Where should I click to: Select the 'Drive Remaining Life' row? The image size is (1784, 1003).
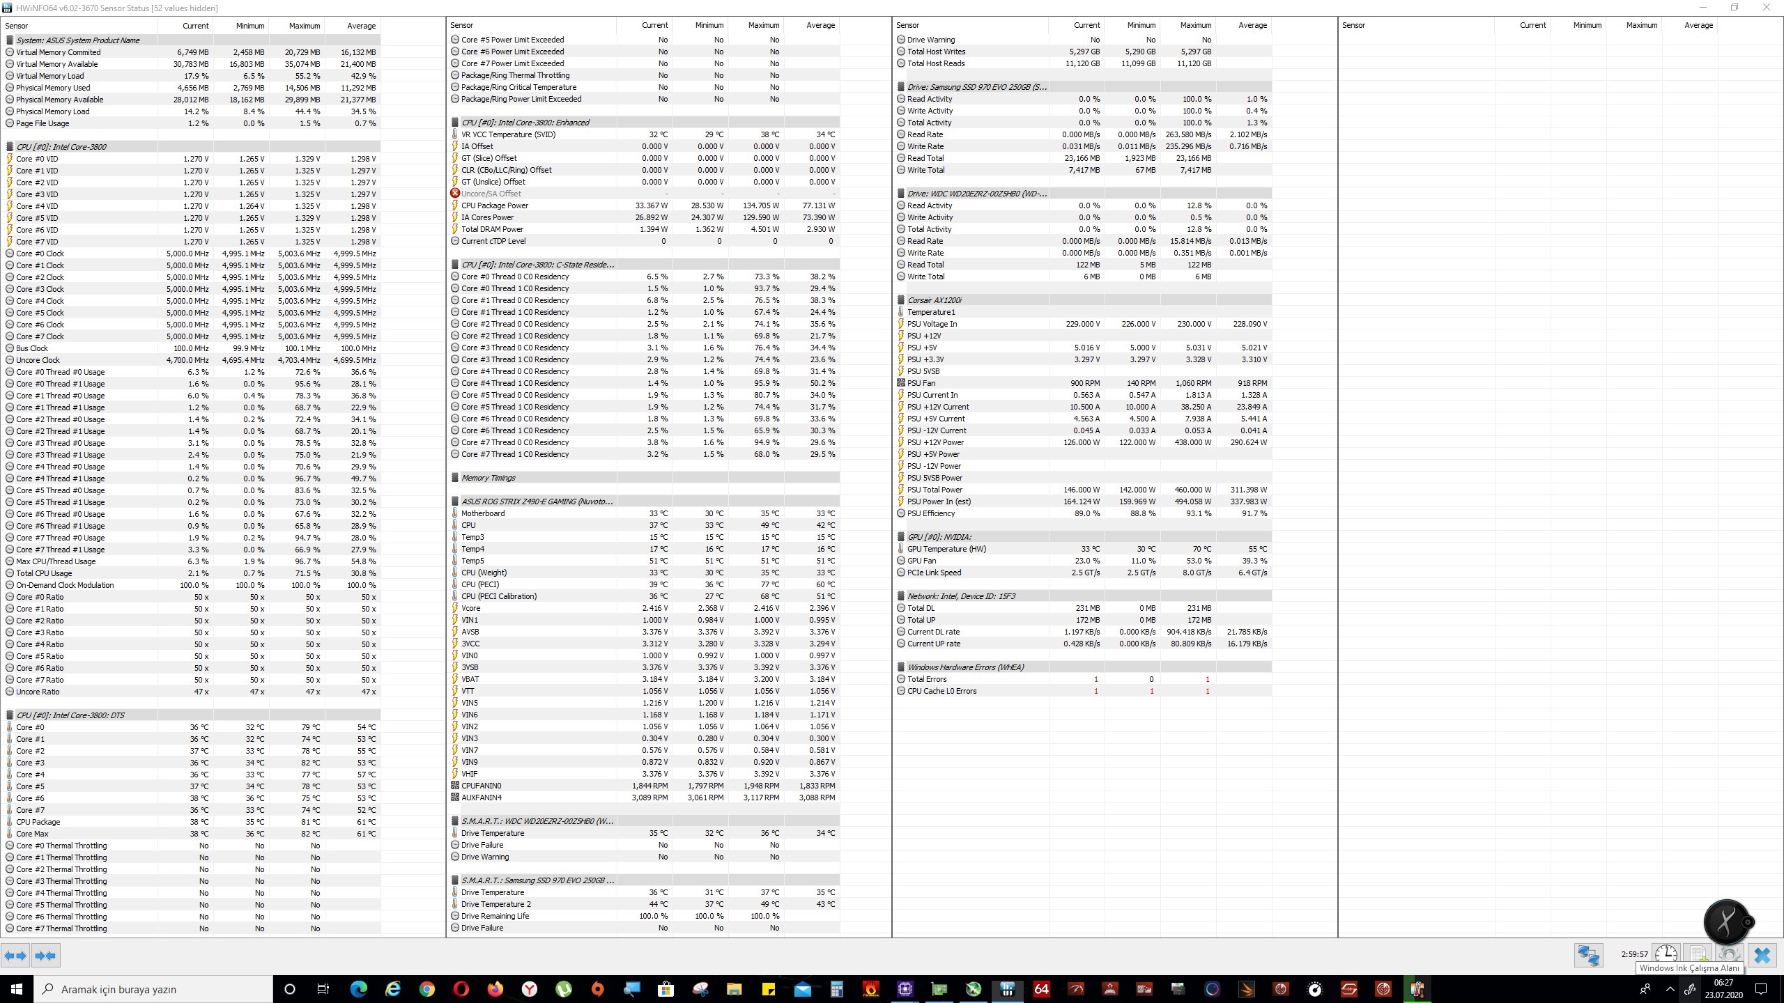coord(643,916)
